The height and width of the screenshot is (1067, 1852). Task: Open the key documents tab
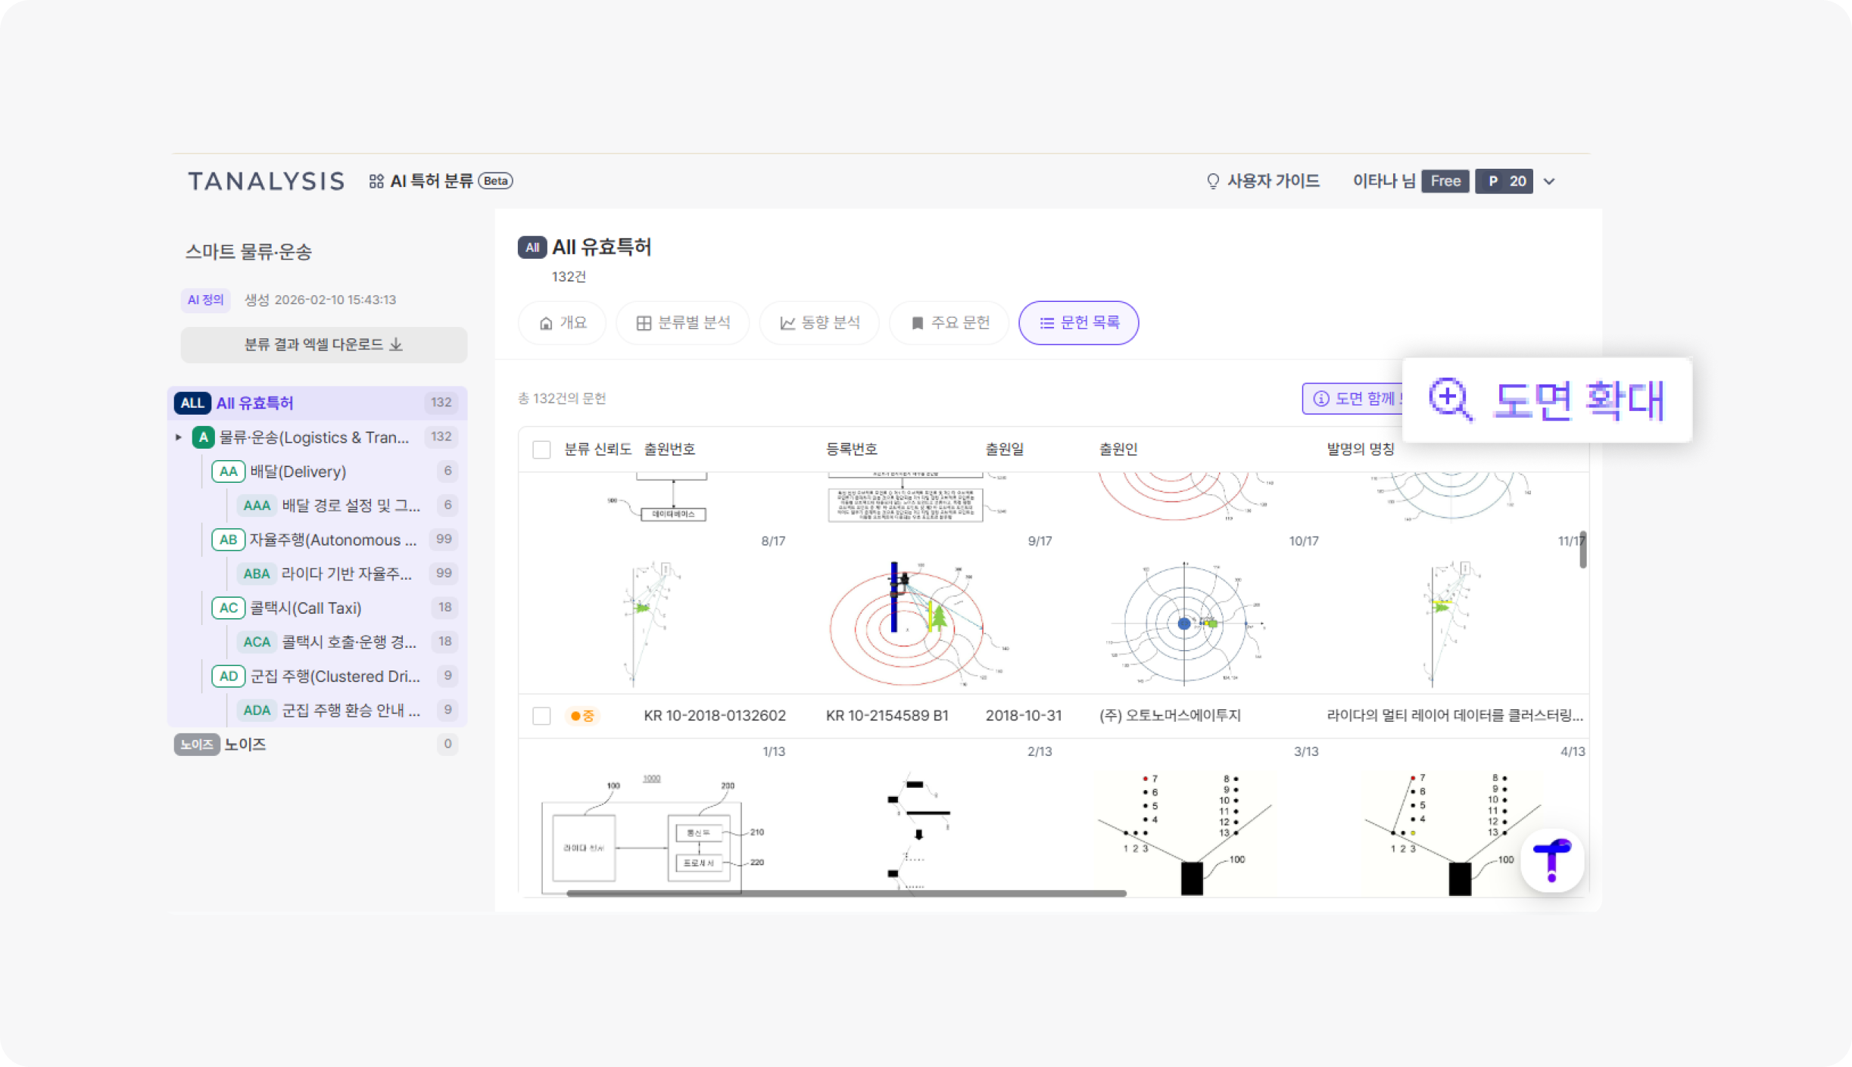click(949, 323)
